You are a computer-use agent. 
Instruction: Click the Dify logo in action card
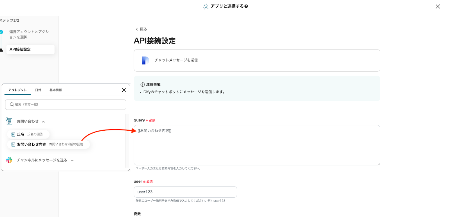(145, 60)
